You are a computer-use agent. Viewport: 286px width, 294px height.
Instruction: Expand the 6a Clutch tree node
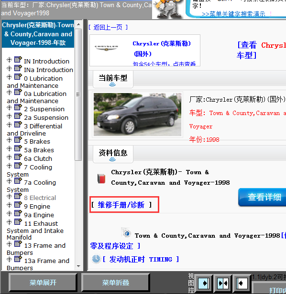pyautogui.click(x=9, y=157)
